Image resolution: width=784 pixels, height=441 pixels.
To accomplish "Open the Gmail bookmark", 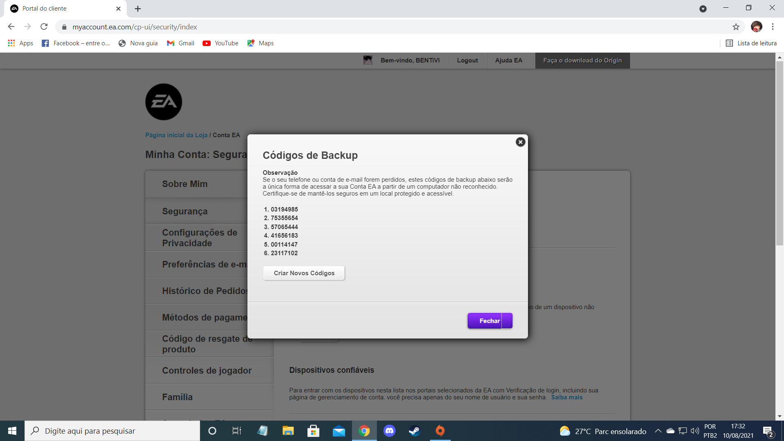I will [x=180, y=43].
